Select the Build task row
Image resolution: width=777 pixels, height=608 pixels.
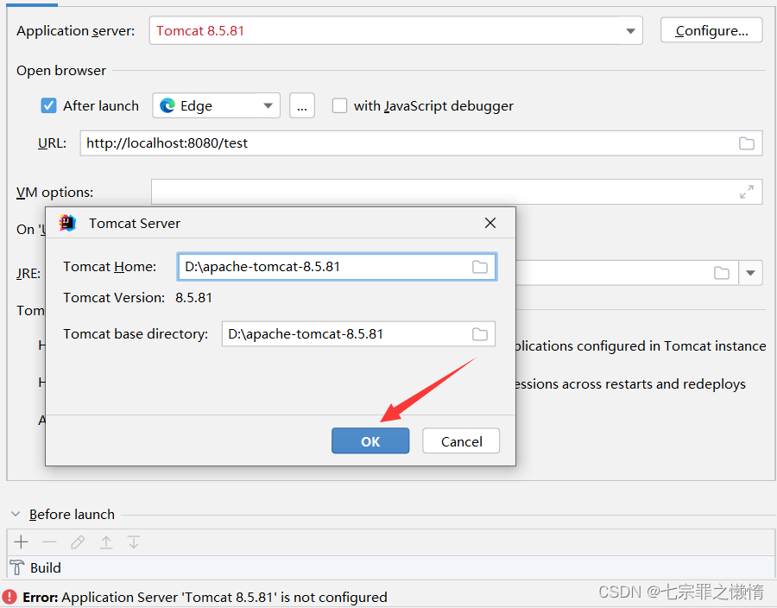[x=391, y=568]
